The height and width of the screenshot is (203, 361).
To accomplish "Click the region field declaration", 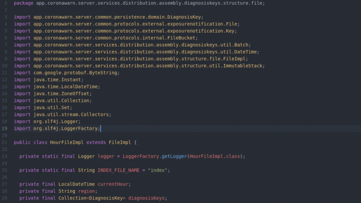I will point(58,191).
